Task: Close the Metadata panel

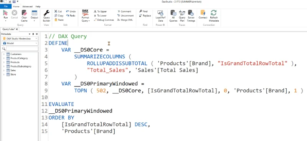Action: tap(36, 34)
